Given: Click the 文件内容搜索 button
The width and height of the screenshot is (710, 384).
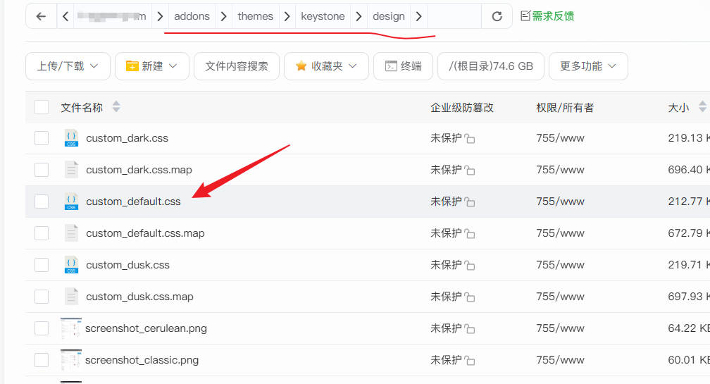Looking at the screenshot, I should tap(236, 66).
